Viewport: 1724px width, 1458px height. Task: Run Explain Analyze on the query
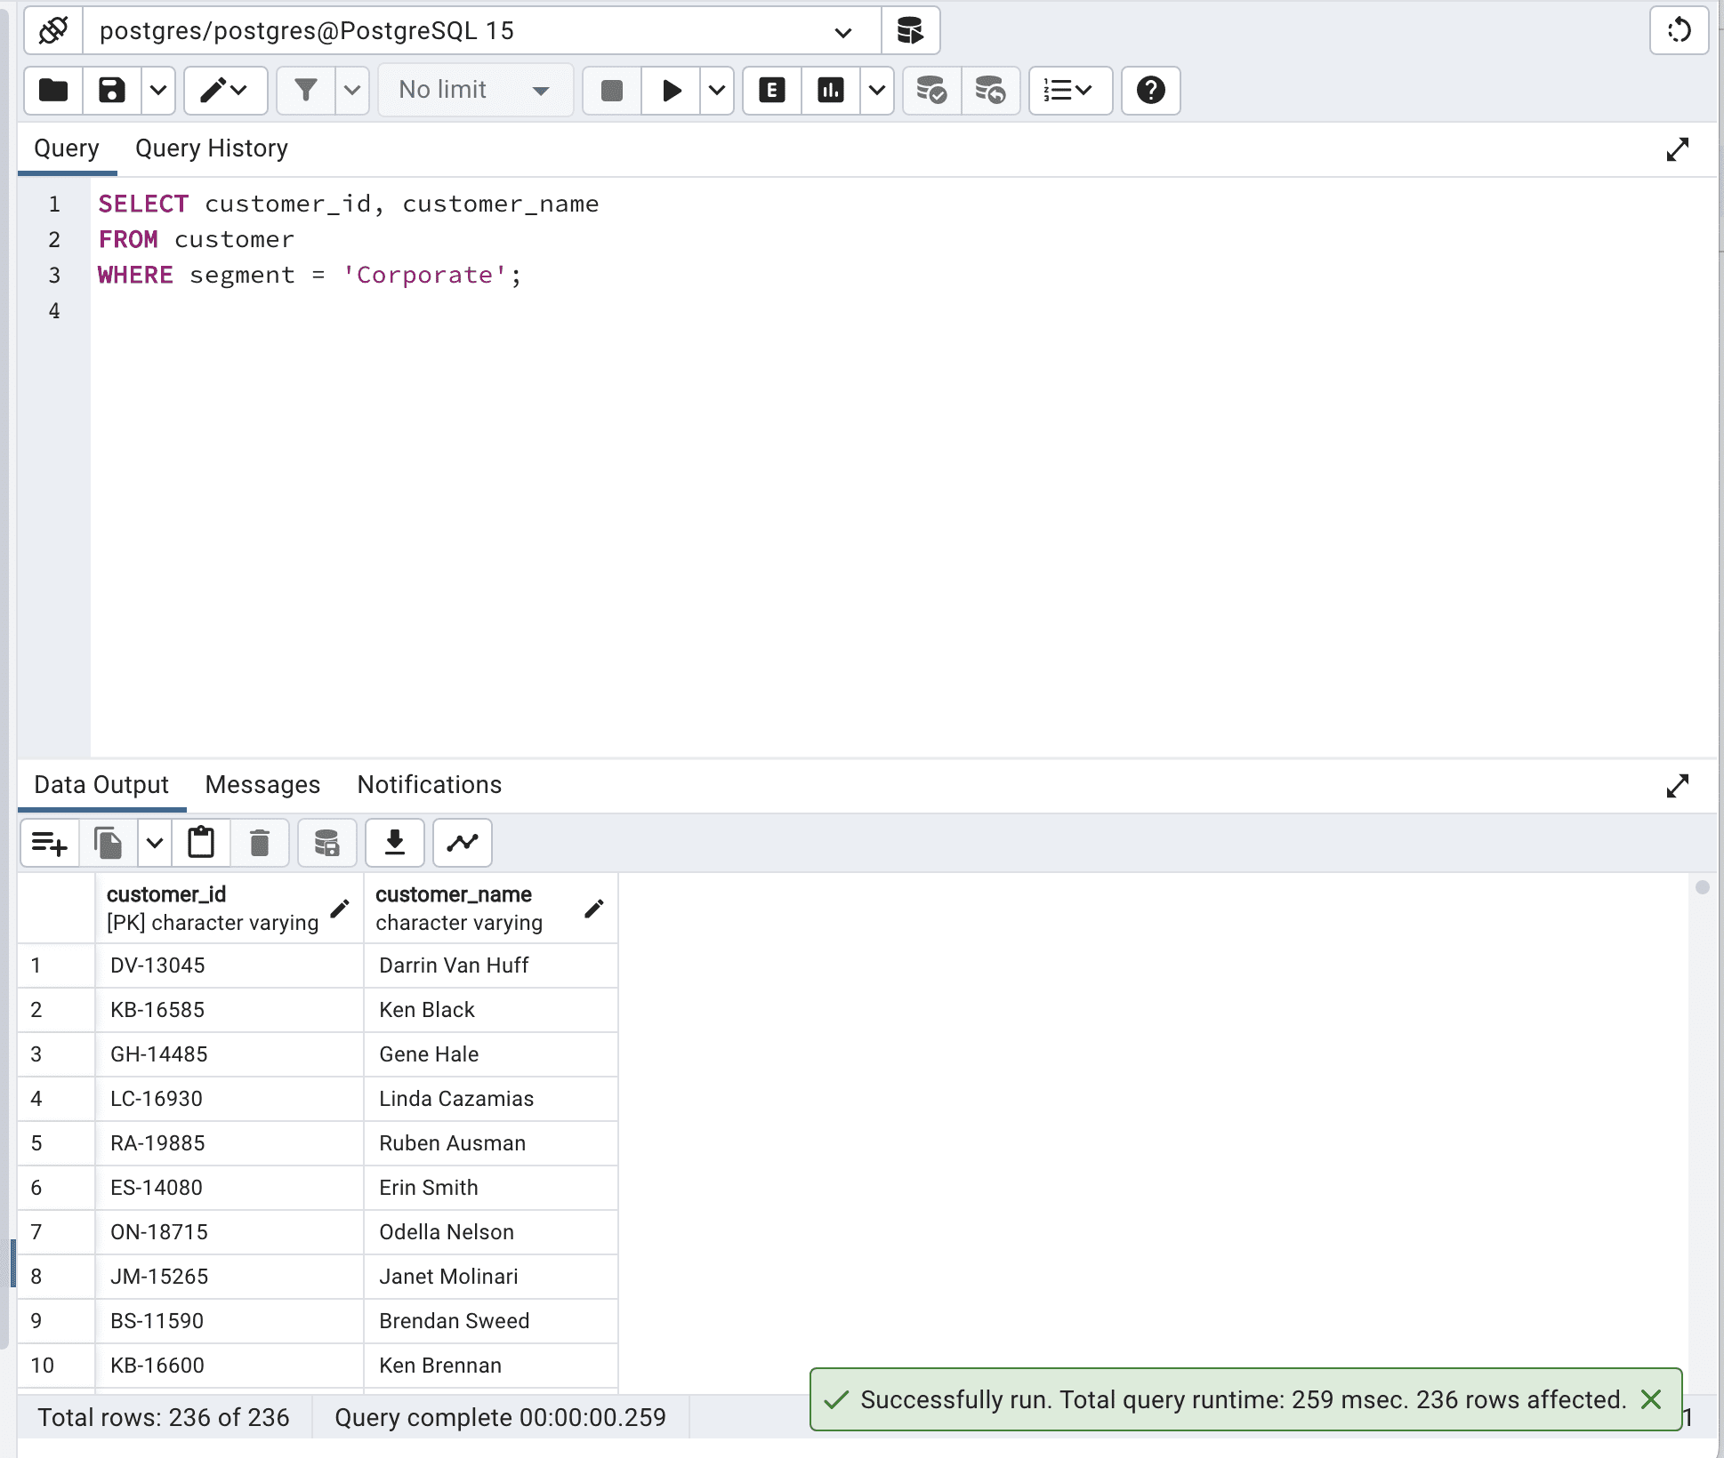[830, 90]
